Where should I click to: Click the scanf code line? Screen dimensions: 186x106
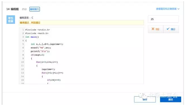(x=41, y=48)
